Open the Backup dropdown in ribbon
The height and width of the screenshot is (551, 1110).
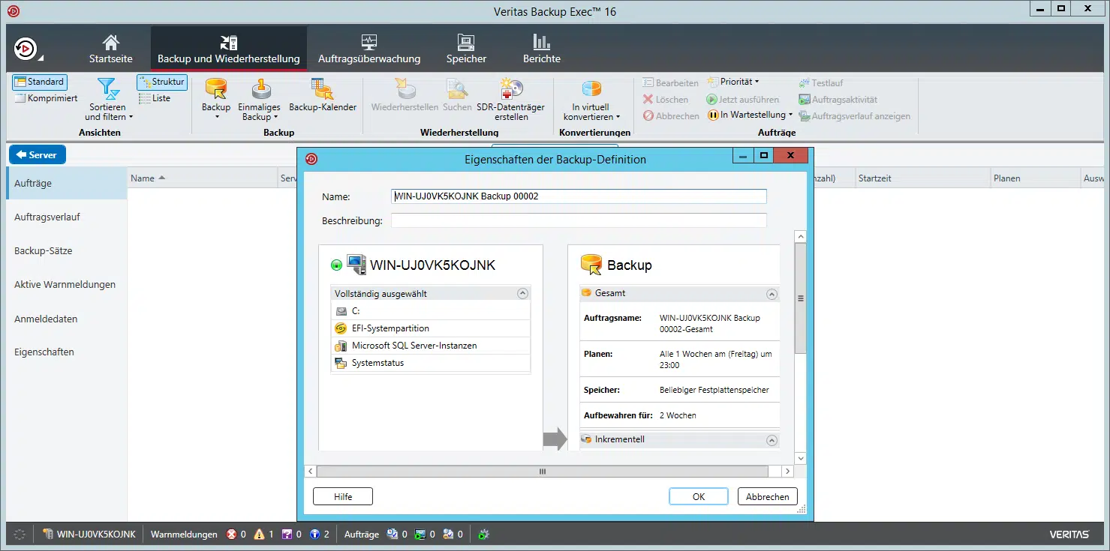point(216,99)
